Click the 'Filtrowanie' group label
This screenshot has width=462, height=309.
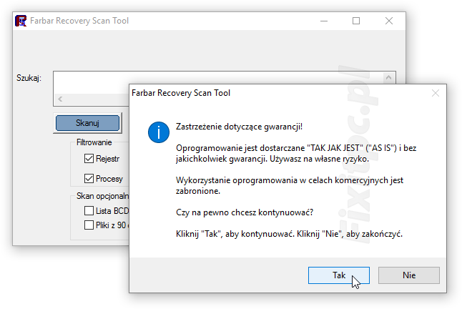click(94, 142)
